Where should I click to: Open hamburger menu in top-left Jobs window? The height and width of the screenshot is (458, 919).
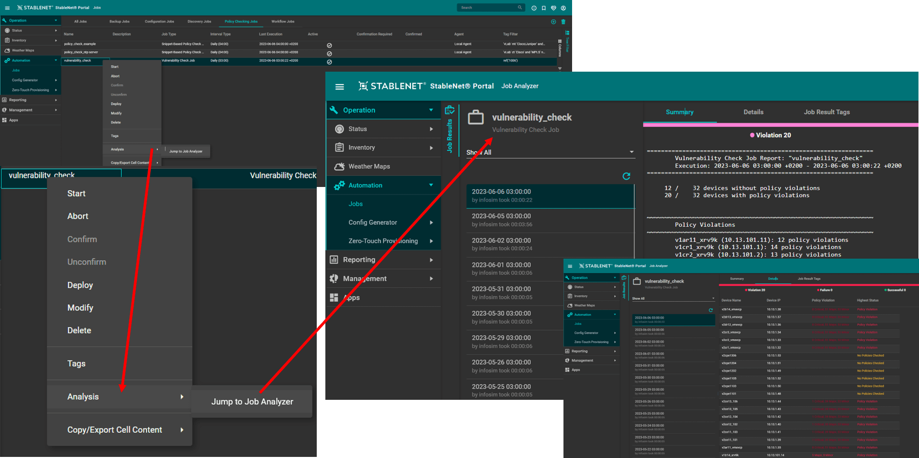(x=7, y=8)
